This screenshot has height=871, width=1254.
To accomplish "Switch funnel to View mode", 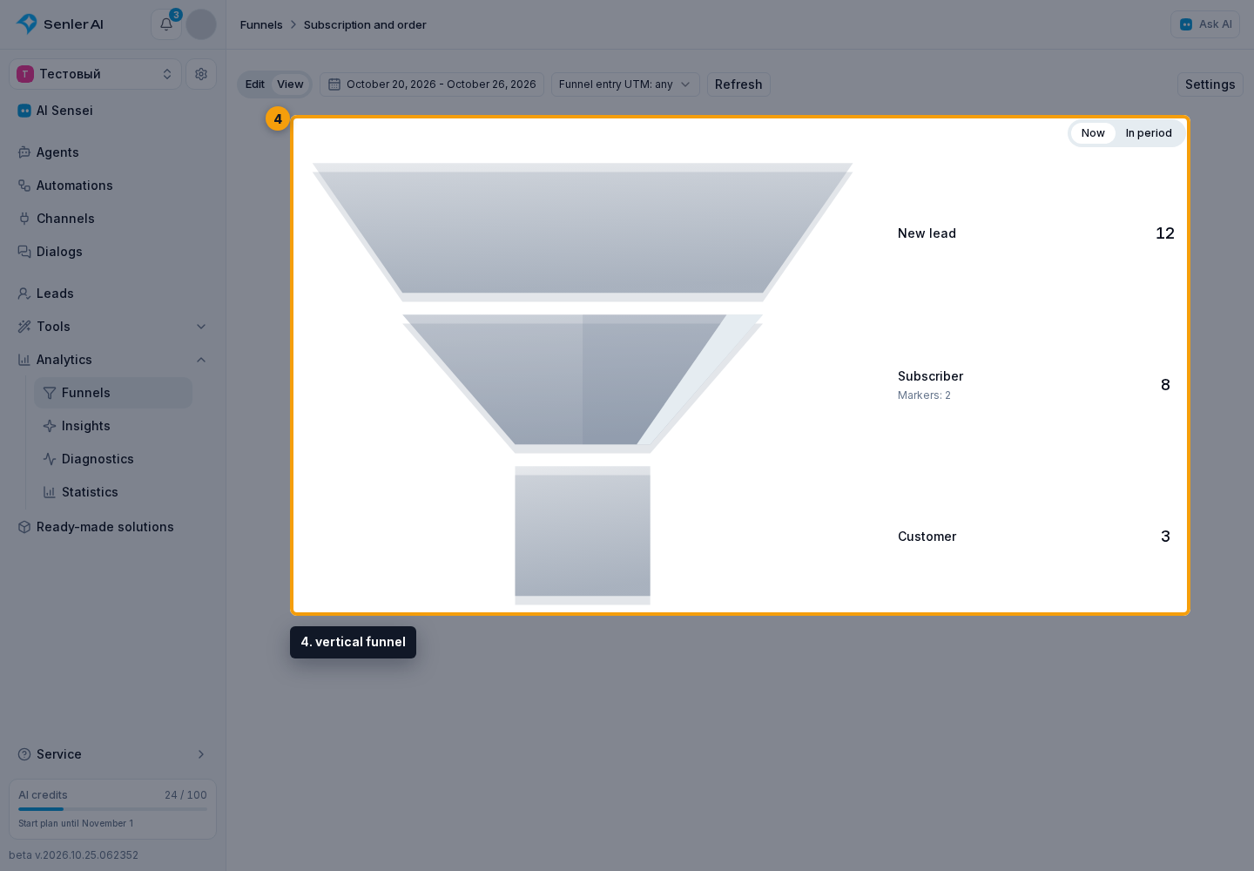I will (x=290, y=84).
